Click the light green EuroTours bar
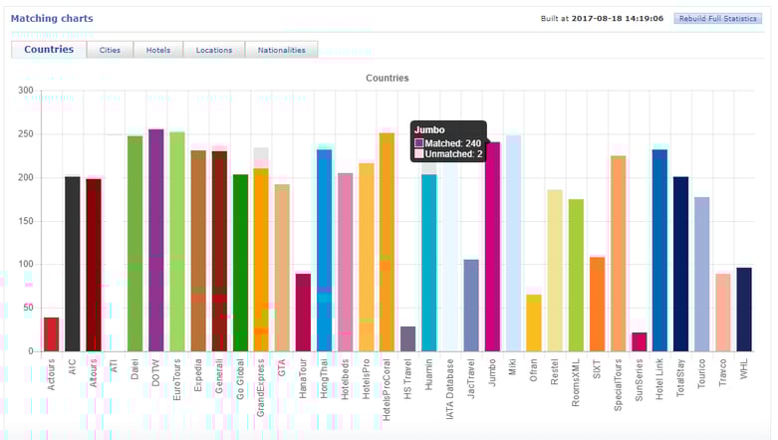The image size is (778, 440). pos(177,241)
